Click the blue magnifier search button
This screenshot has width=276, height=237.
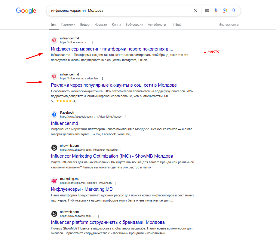[x=234, y=11]
